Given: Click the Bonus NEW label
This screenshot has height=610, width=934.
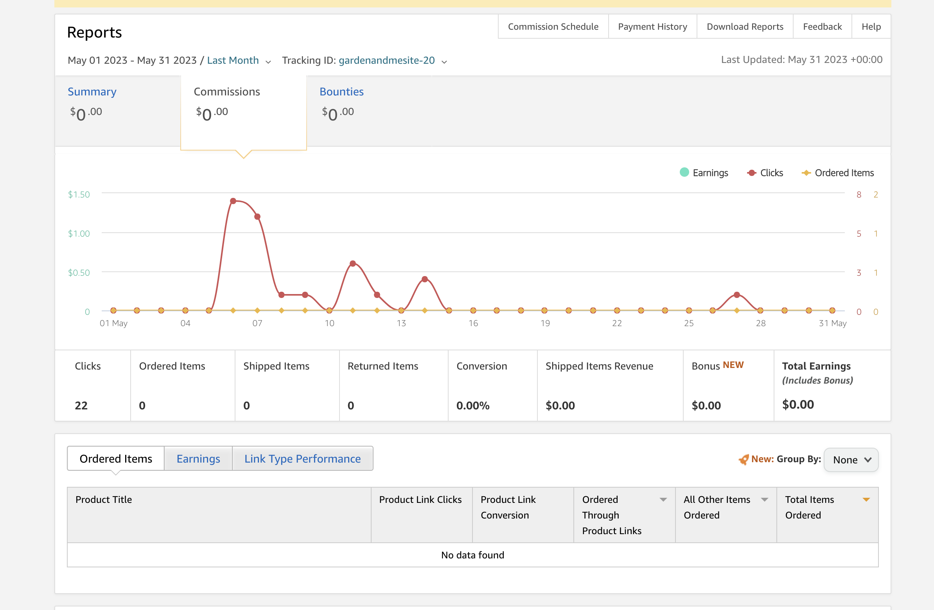Looking at the screenshot, I should click(x=717, y=366).
